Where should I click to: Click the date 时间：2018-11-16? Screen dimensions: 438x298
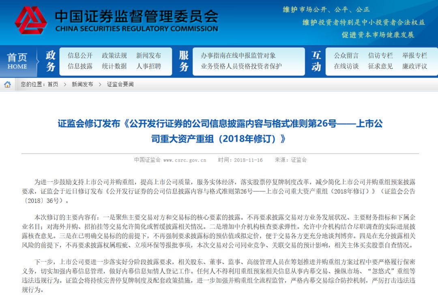click(240, 160)
